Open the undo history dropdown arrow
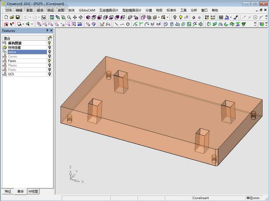The height and width of the screenshot is (201, 269). coord(29,17)
